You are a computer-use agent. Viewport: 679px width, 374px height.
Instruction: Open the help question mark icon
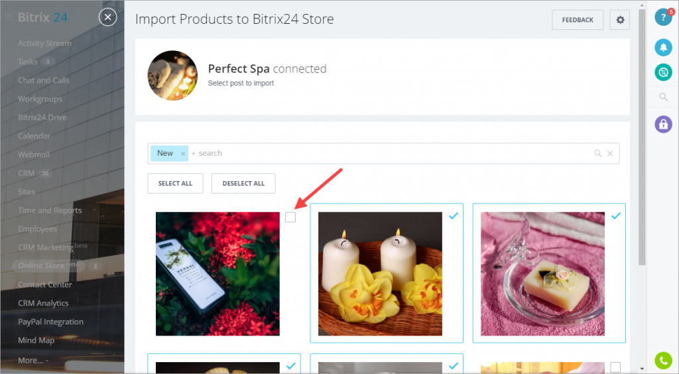(x=663, y=17)
